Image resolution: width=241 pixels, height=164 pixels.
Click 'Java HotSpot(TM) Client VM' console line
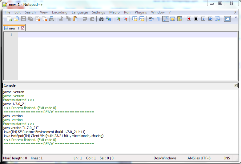click(53, 136)
